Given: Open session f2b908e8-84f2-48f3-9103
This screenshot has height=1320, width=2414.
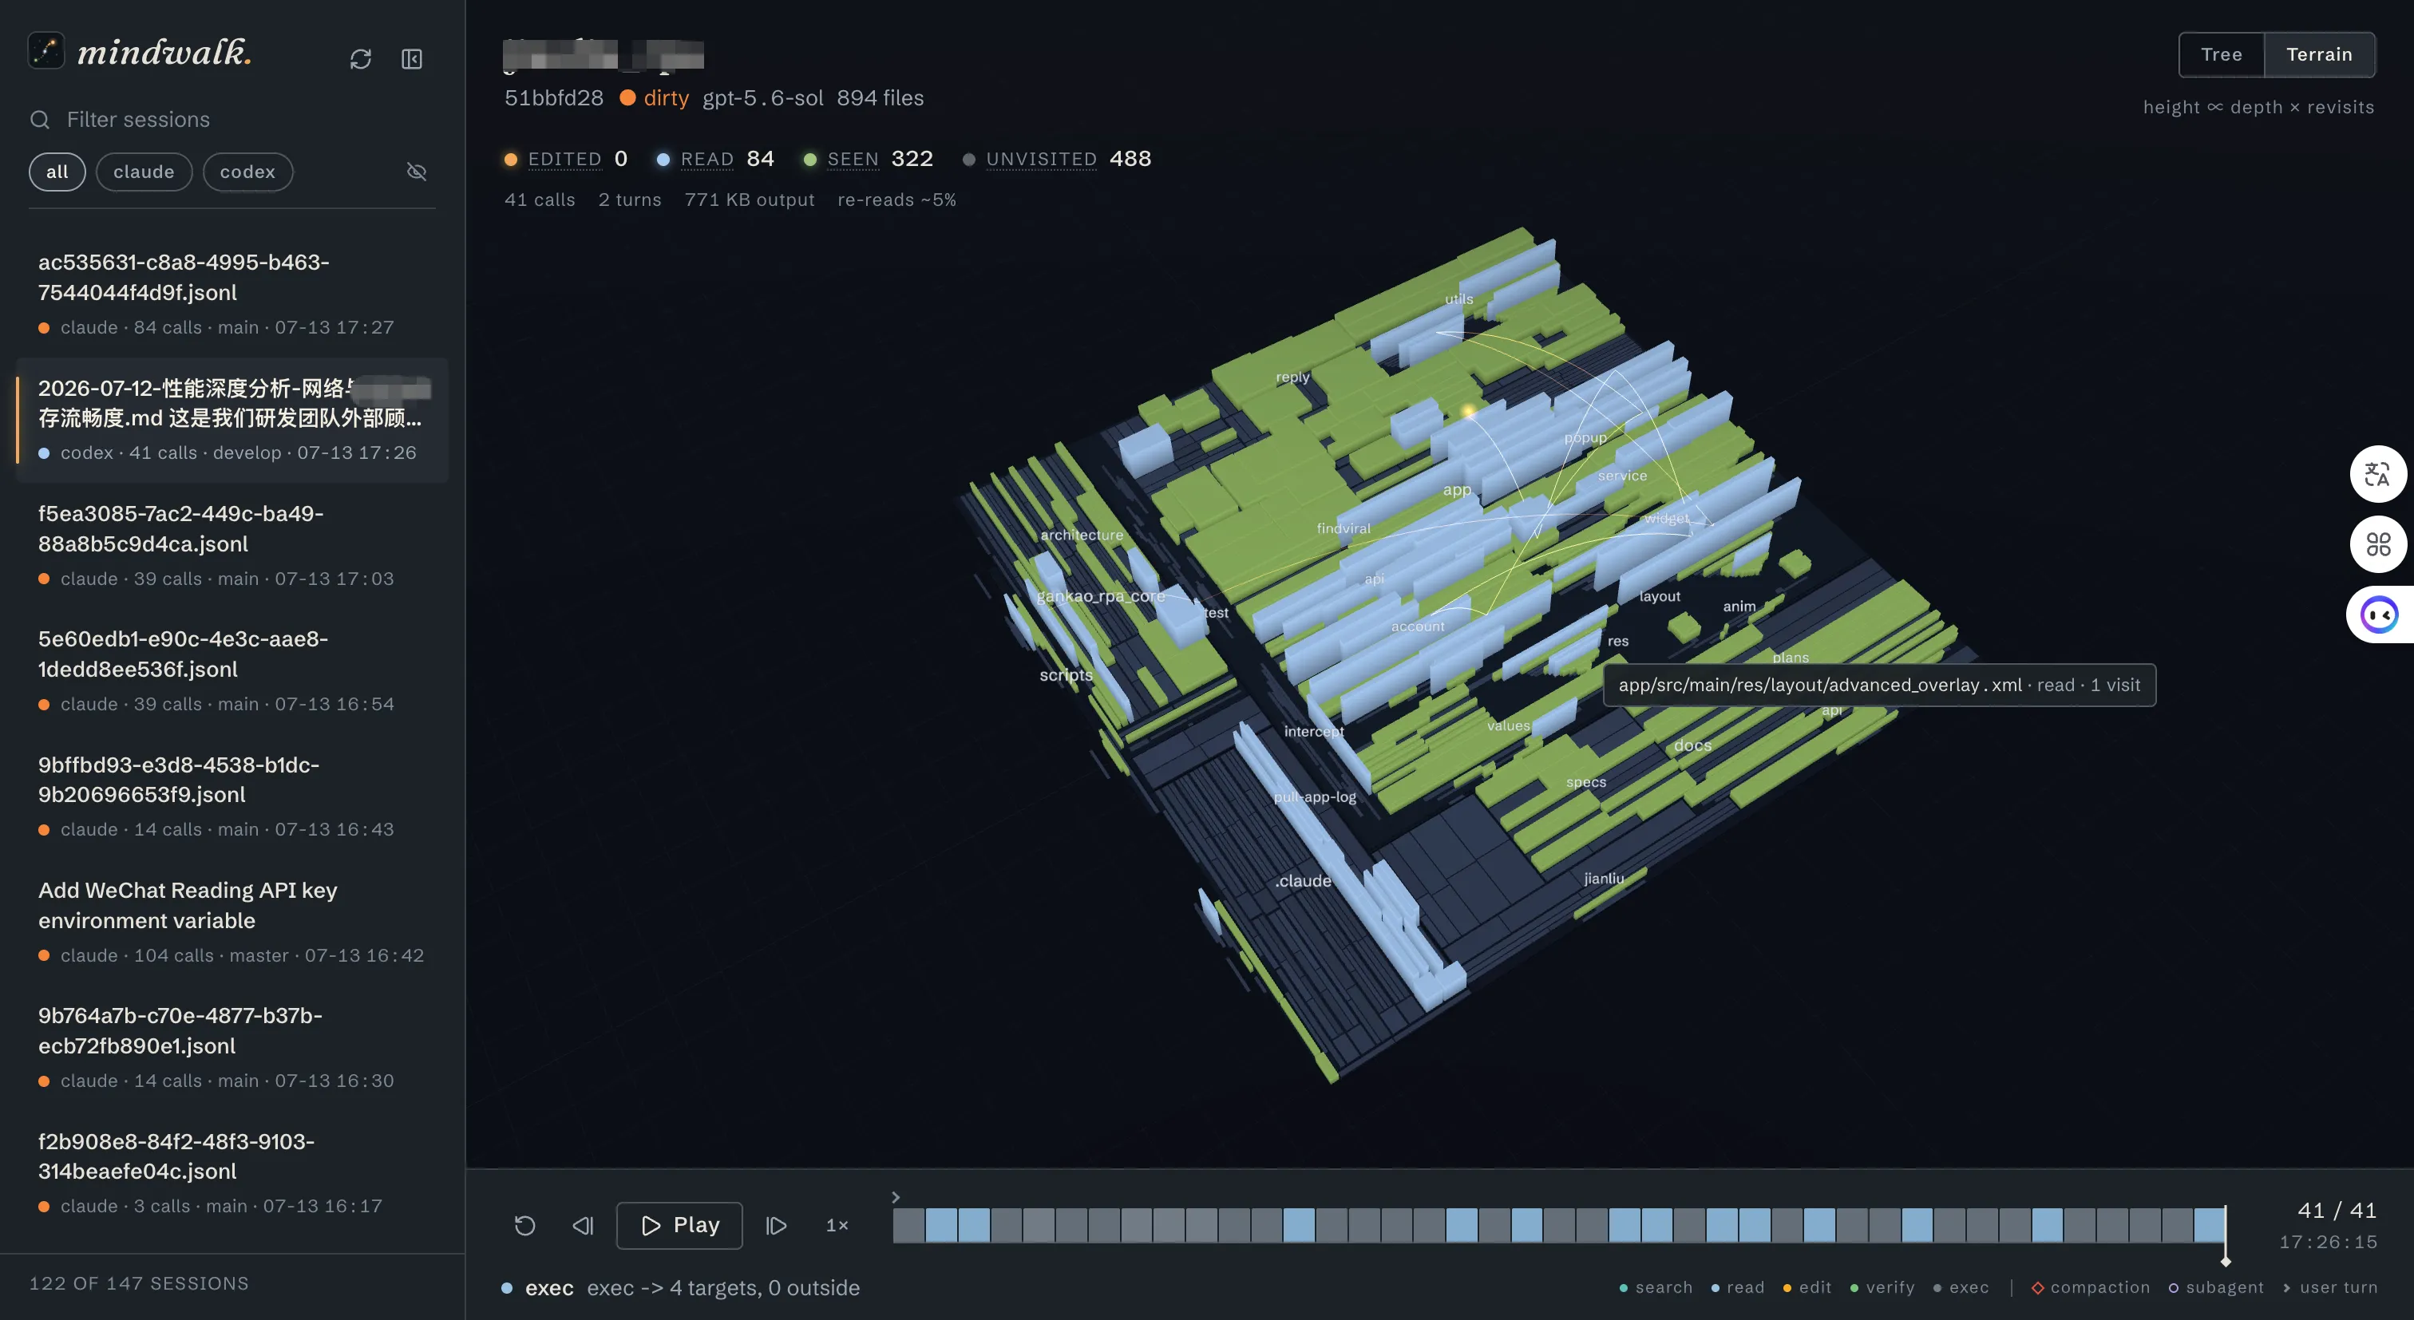Looking at the screenshot, I should [232, 1173].
